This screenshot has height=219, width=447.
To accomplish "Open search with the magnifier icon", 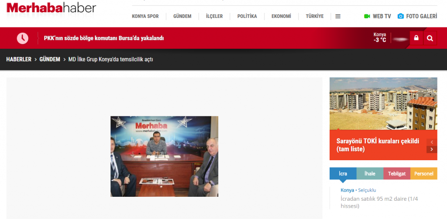I will pyautogui.click(x=430, y=38).
